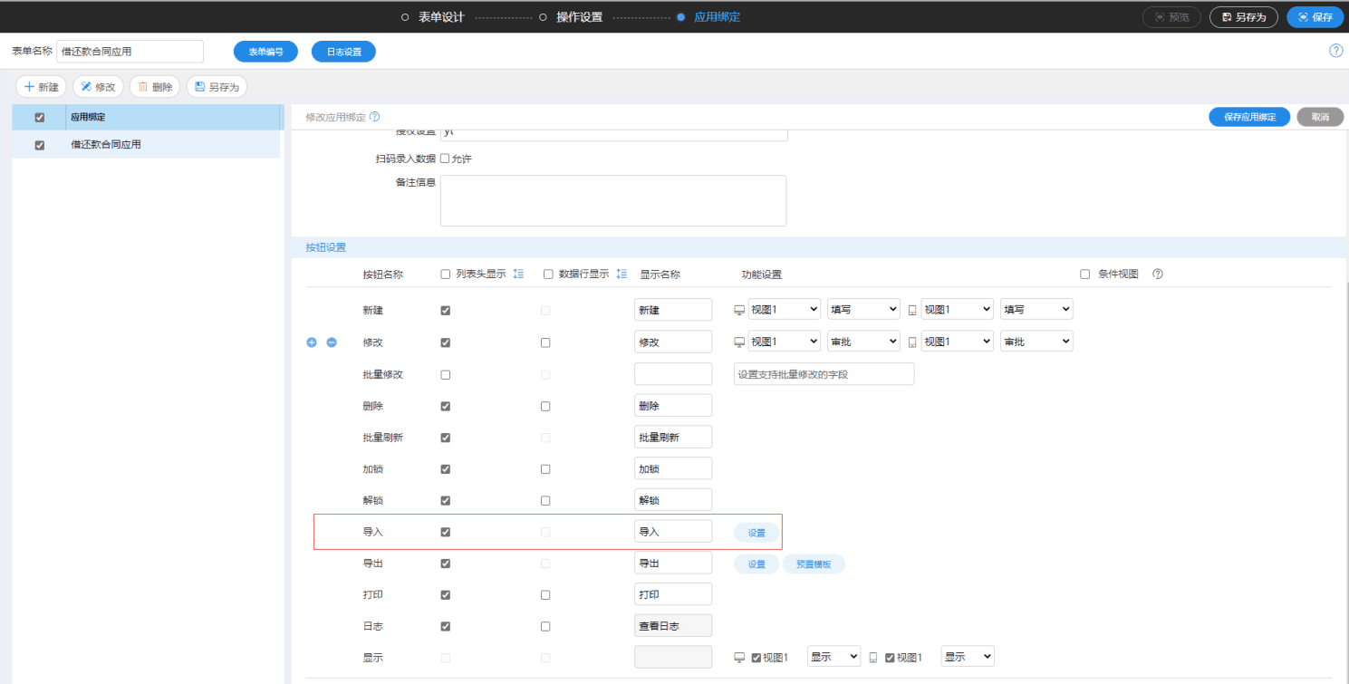Click the blue minus icon beside 修改 row
This screenshot has height=684, width=1349.
coord(332,342)
